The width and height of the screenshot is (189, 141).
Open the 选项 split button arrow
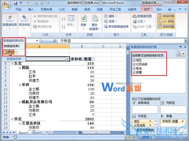(16, 52)
